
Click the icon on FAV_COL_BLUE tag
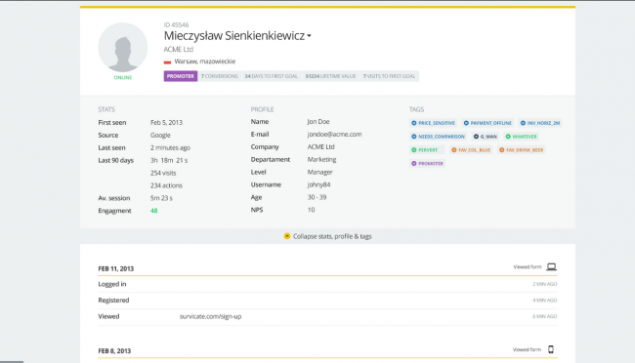pyautogui.click(x=454, y=150)
